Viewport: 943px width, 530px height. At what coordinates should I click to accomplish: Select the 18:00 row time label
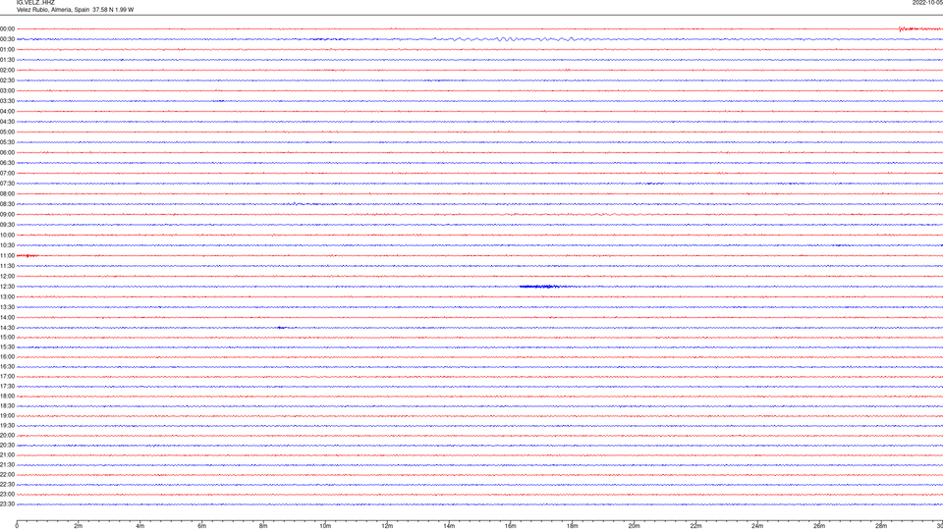click(x=7, y=396)
